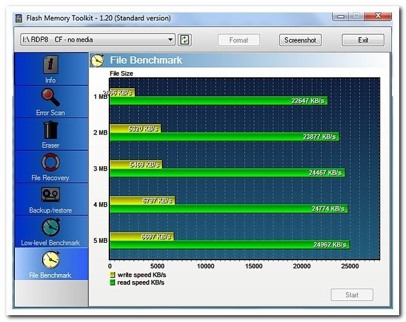Image resolution: width=406 pixels, height=322 pixels.
Task: Click the 5469 KB/s write bar for 3 MB
Action: point(136,164)
